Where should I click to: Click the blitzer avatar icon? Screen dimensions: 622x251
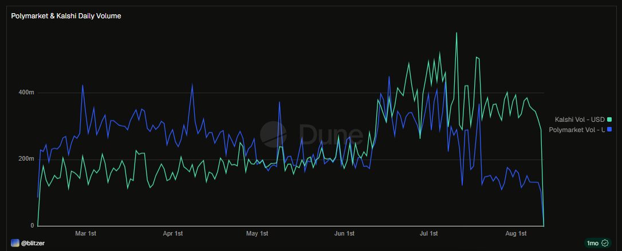click(x=15, y=243)
